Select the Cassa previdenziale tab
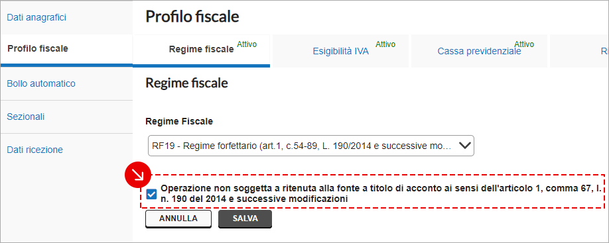 [x=479, y=51]
